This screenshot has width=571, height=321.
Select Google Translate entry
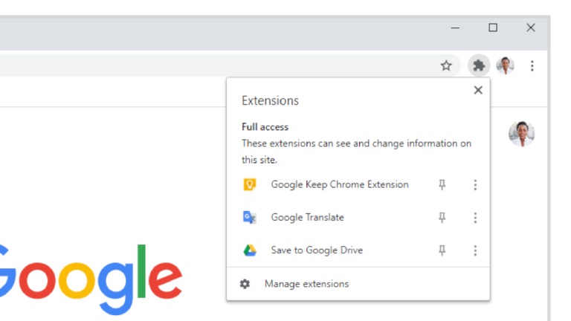(307, 217)
